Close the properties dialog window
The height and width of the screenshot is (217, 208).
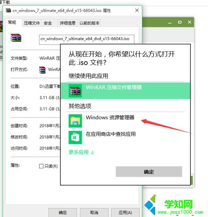coord(137,10)
